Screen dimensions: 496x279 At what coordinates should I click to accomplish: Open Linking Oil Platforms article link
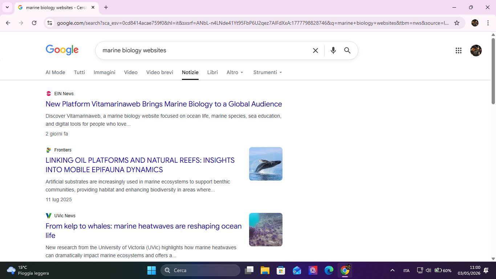(x=140, y=165)
